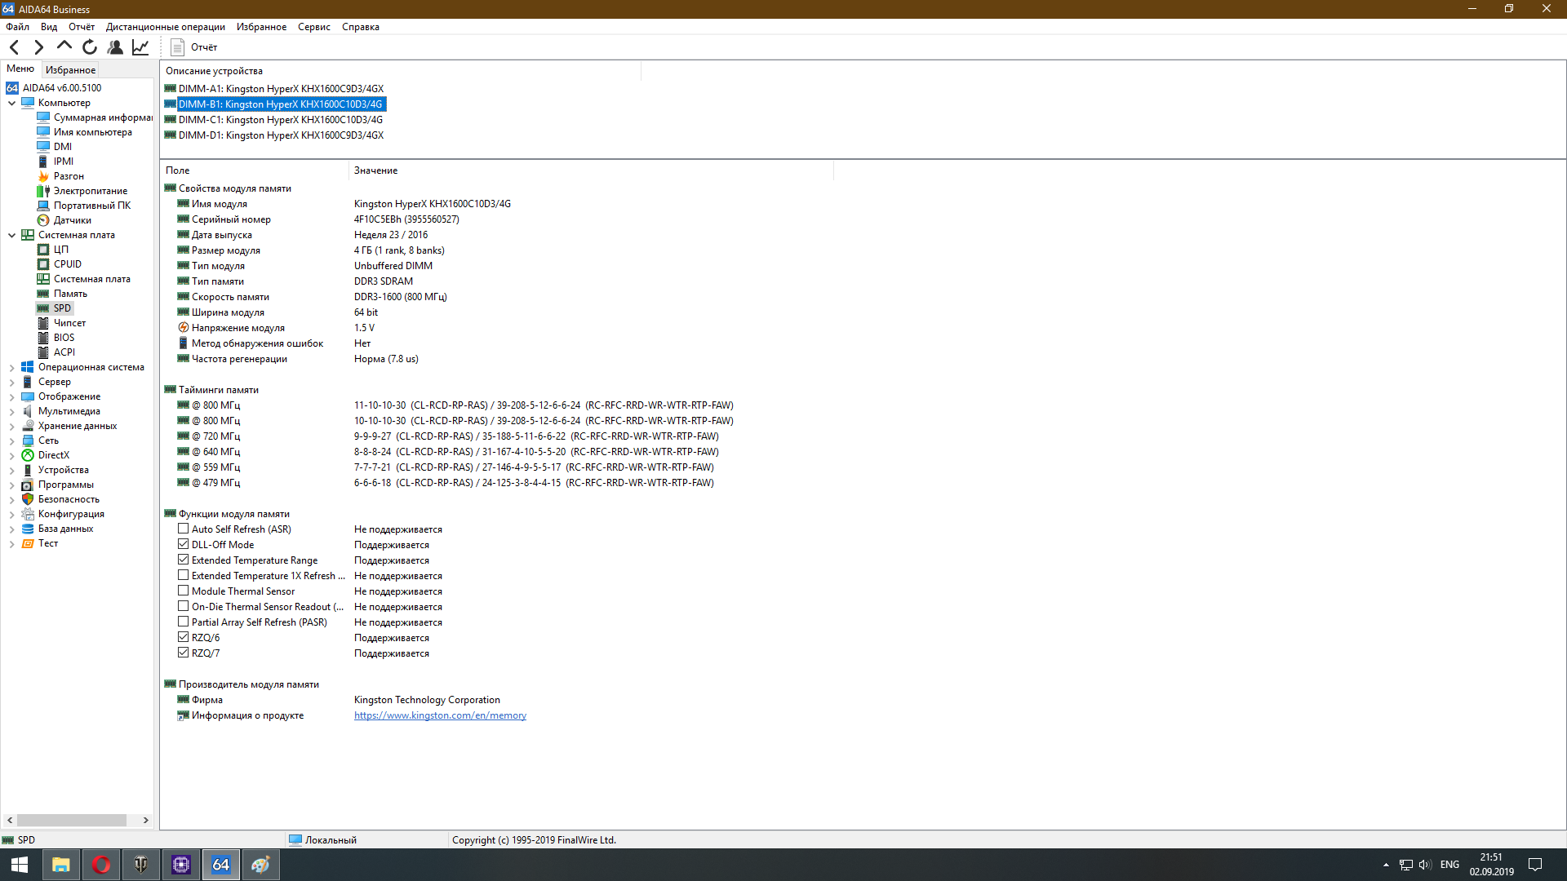Open CPUID item in sidebar tree
This screenshot has height=881, width=1567.
(67, 264)
